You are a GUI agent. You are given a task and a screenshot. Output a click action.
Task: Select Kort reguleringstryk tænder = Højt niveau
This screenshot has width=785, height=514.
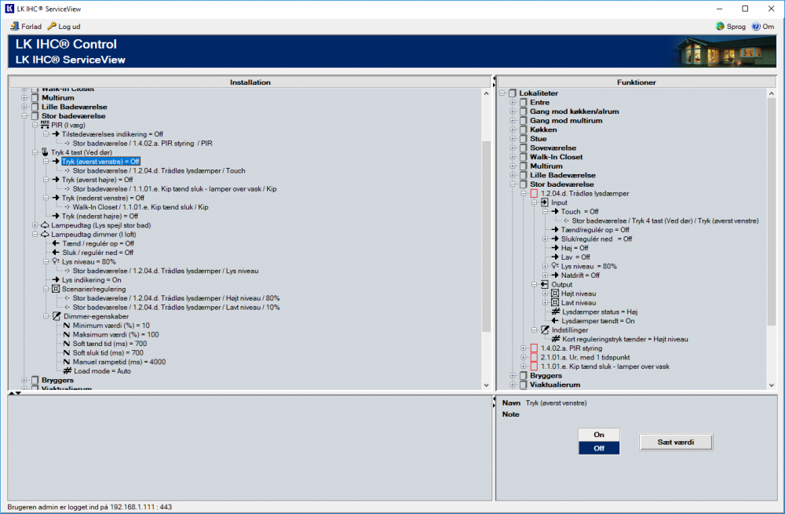(x=625, y=339)
